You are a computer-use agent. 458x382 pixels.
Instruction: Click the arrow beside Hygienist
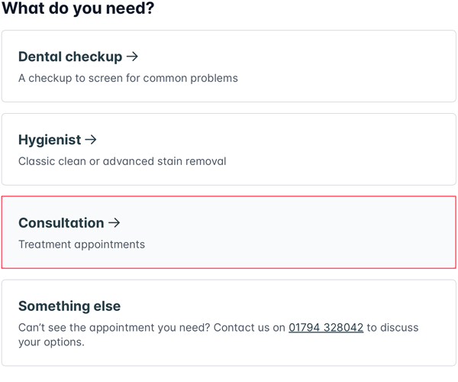[91, 140]
